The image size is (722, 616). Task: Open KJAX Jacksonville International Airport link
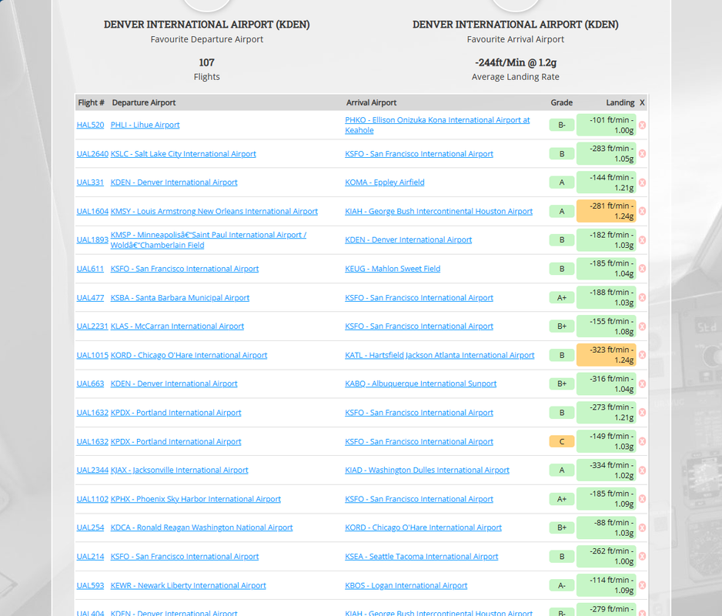[179, 470]
